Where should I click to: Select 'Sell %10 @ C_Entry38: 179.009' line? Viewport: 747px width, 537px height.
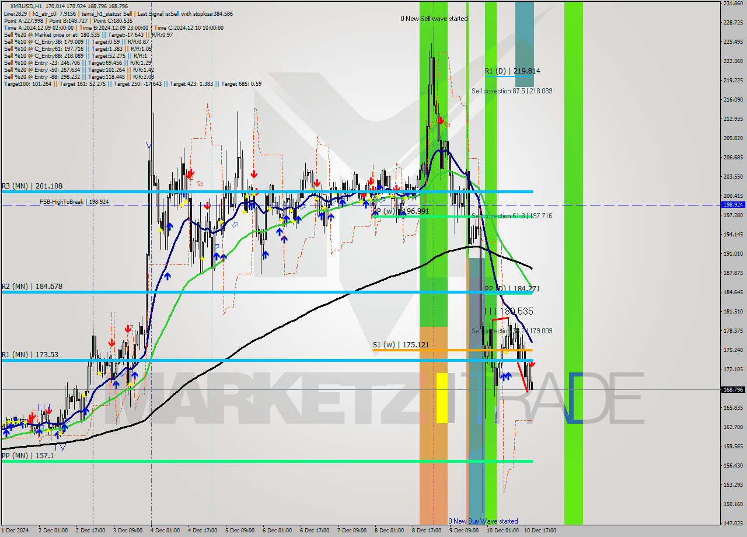point(76,41)
